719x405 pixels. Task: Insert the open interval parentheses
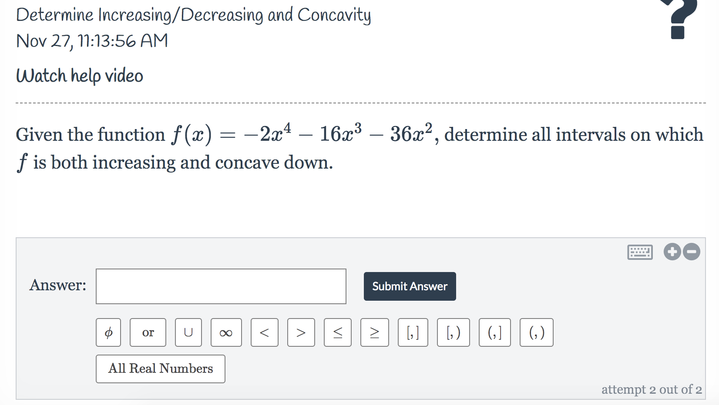click(536, 332)
